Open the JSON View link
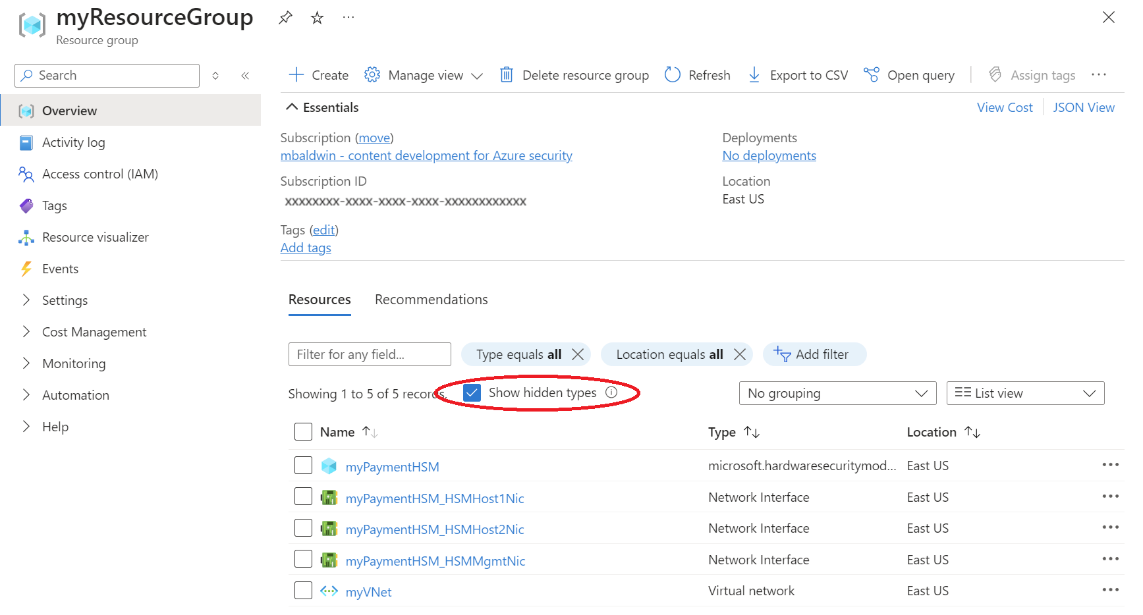 pos(1083,107)
